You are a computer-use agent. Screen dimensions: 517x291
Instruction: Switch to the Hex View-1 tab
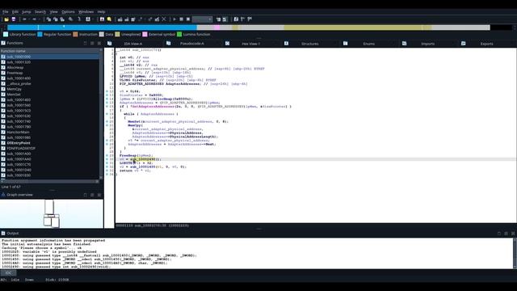(251, 44)
